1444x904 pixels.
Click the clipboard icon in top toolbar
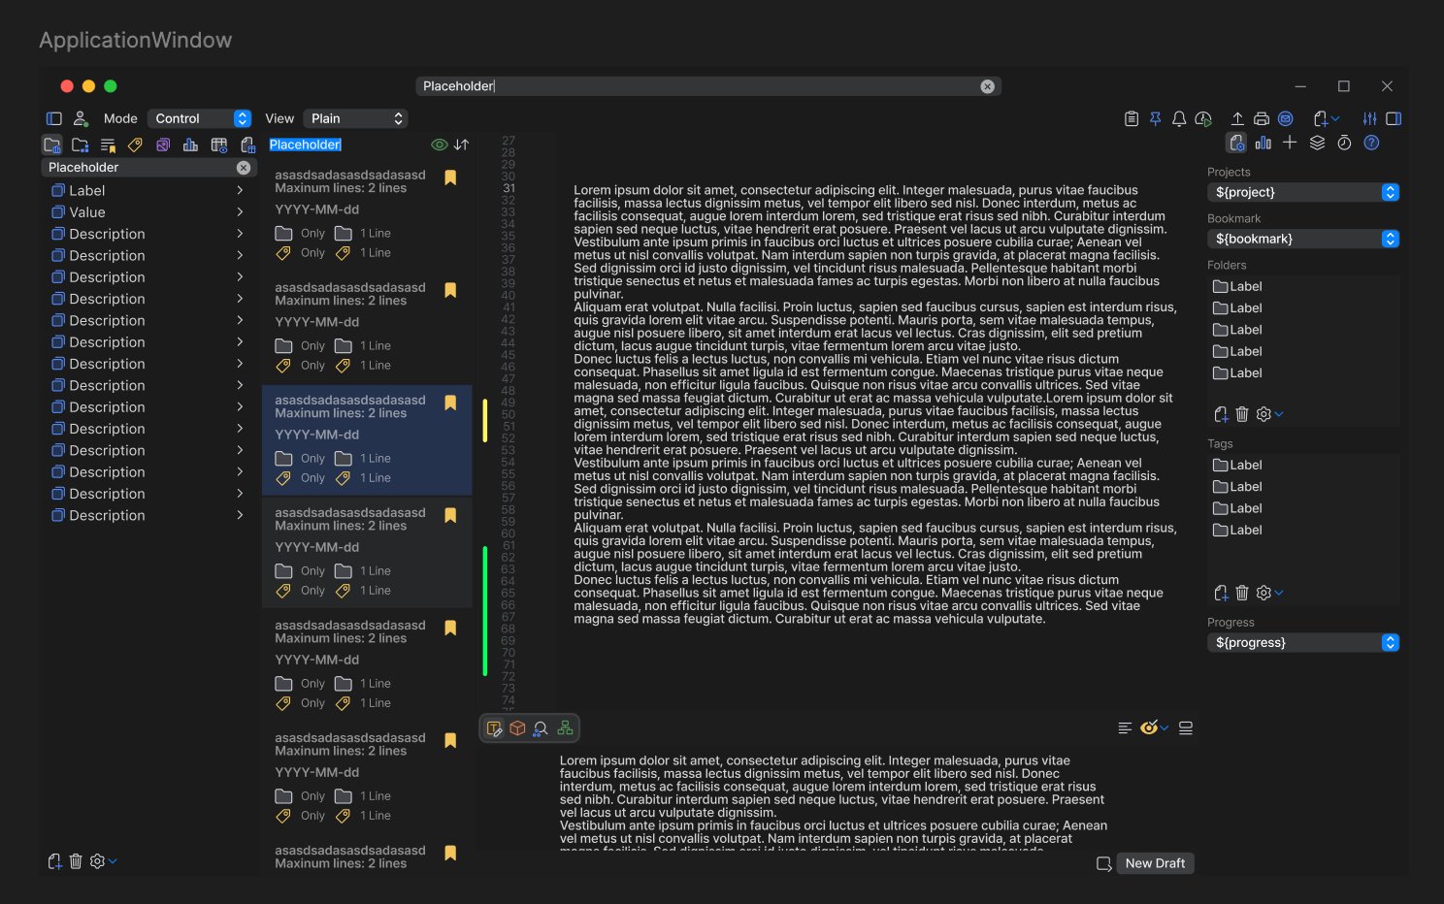pos(1132,118)
